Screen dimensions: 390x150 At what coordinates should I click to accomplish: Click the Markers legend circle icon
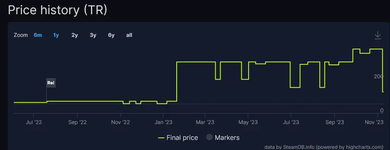point(210,137)
